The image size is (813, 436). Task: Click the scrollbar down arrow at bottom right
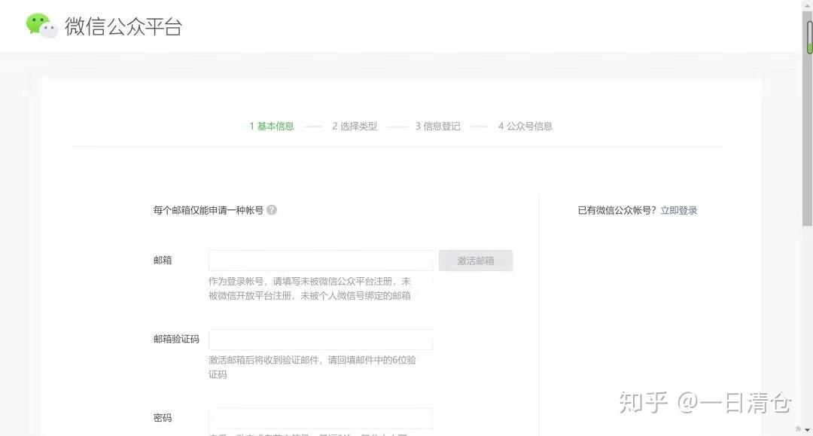coord(807,430)
